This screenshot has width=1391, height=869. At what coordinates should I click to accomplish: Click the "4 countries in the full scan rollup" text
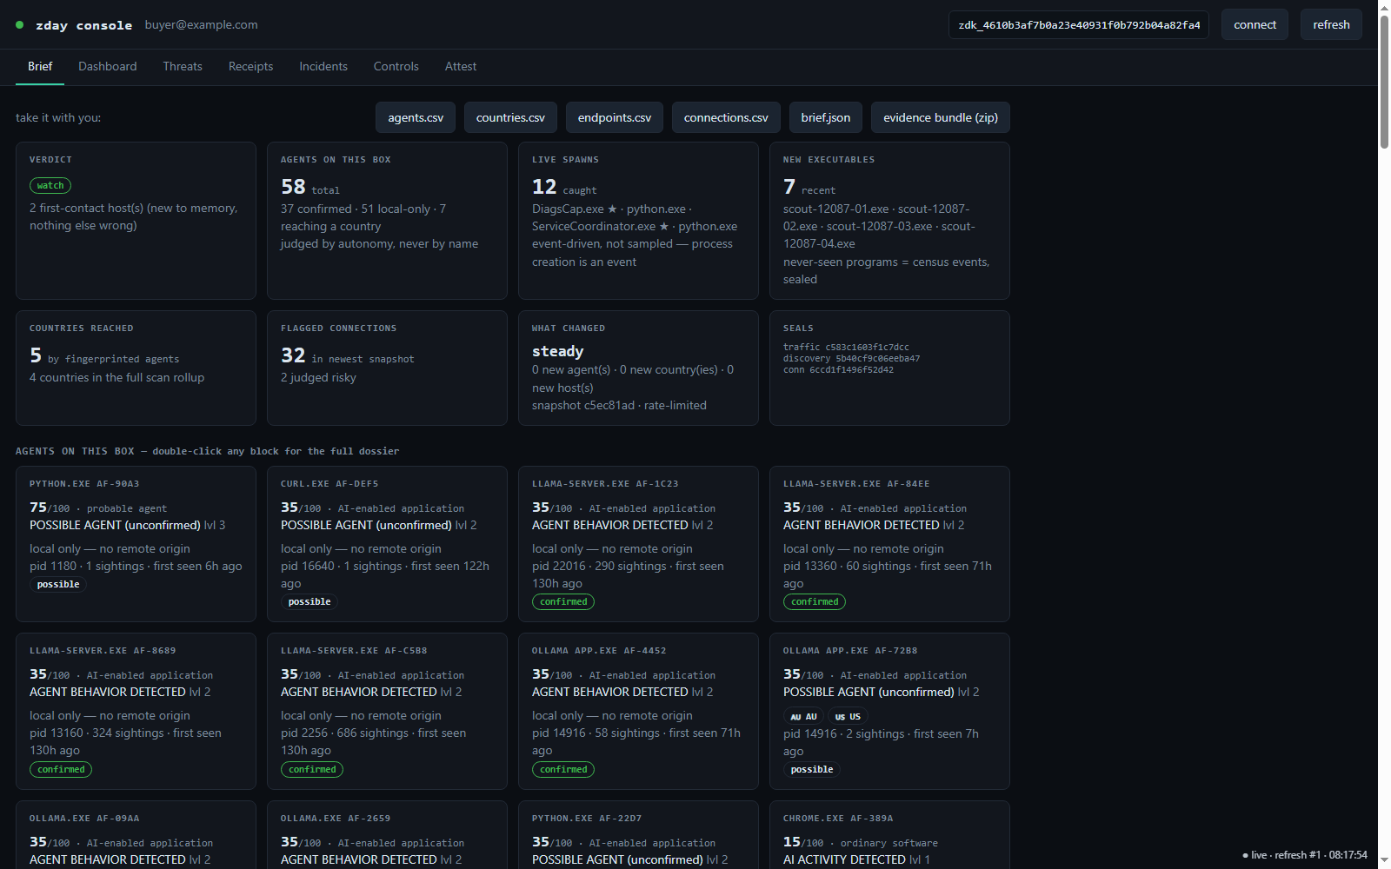(116, 377)
